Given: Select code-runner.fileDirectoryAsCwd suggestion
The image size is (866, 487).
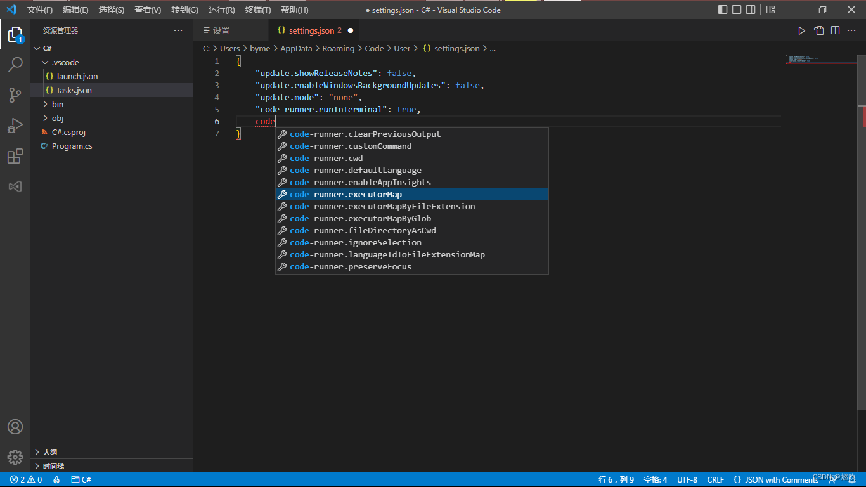Looking at the screenshot, I should pos(412,231).
